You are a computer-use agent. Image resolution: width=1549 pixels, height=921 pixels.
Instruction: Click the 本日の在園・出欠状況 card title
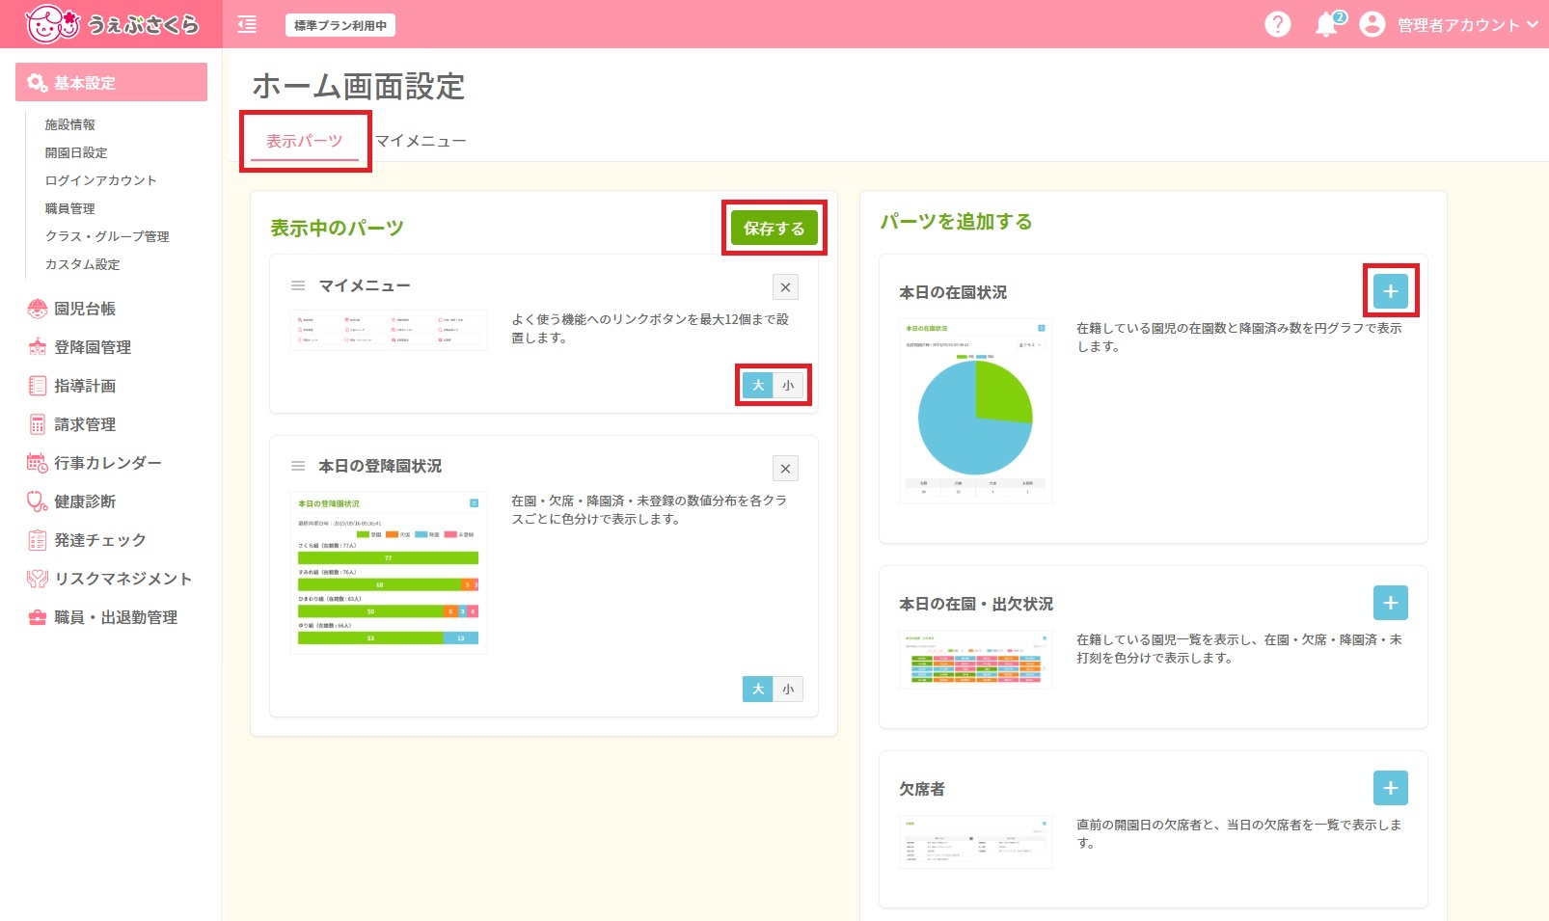coord(976,604)
